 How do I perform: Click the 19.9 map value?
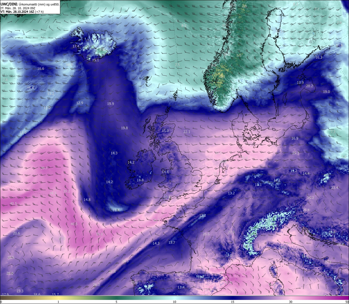(110, 104)
